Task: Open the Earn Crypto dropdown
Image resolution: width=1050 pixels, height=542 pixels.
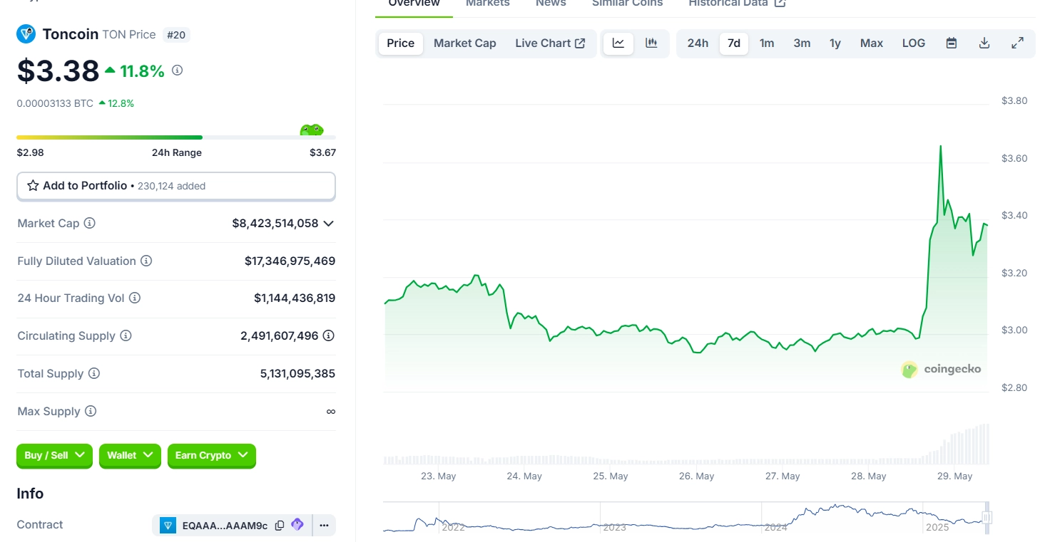Action: pyautogui.click(x=212, y=455)
